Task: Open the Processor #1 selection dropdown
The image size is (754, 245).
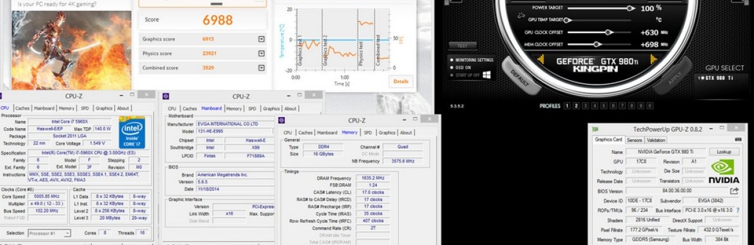Action: [x=50, y=233]
